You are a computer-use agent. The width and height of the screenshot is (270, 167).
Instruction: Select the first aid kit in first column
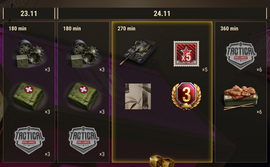click(28, 96)
